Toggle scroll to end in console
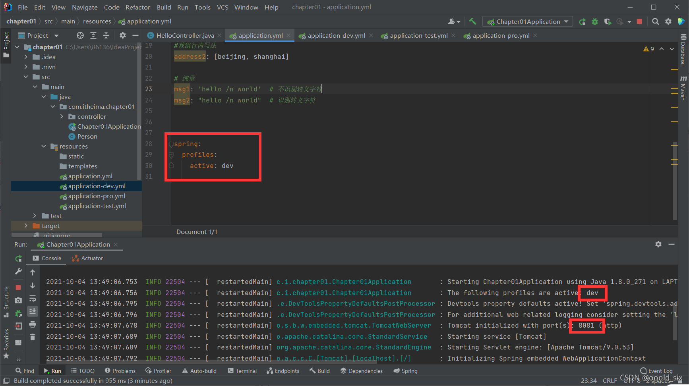 (x=33, y=311)
